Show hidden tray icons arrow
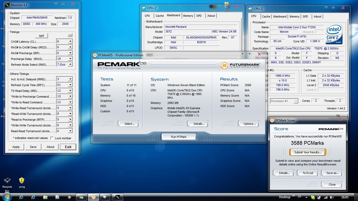358x201 pixels. (307, 197)
